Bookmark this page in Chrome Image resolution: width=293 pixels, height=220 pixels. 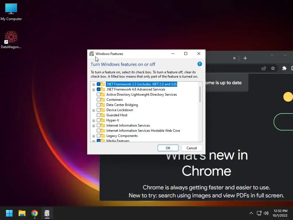coord(273,68)
